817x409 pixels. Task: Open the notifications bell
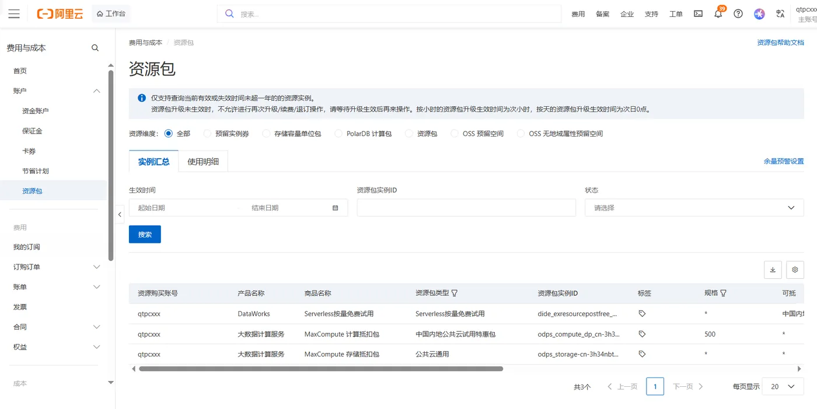pos(718,14)
